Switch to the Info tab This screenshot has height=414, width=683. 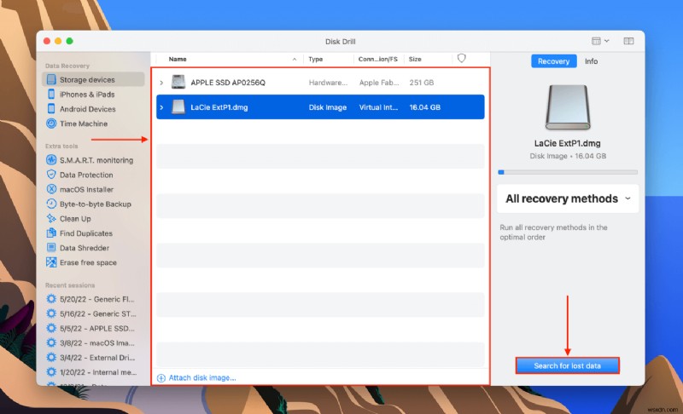591,61
